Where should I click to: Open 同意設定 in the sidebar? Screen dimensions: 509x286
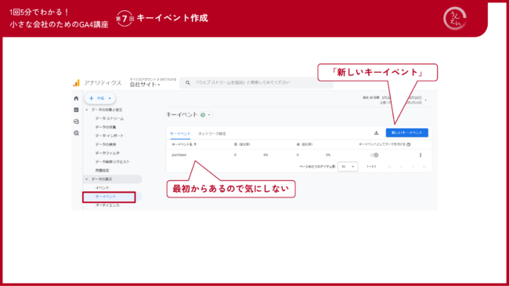click(103, 170)
